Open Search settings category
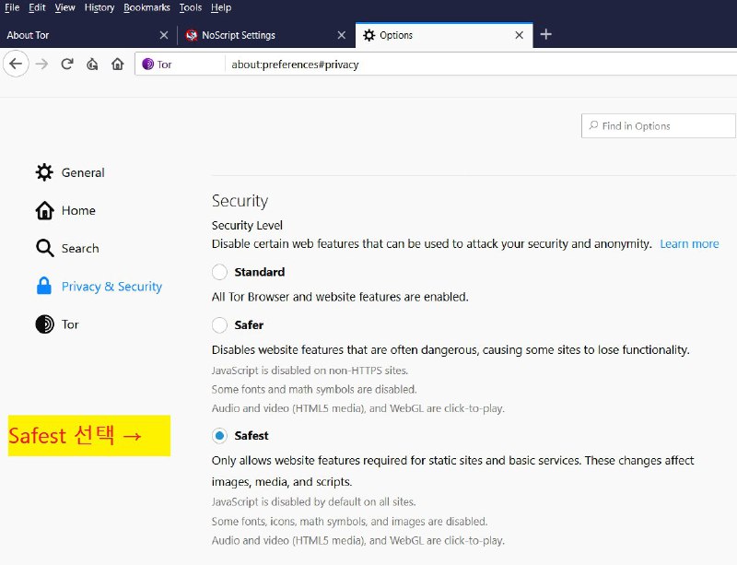 (67, 248)
